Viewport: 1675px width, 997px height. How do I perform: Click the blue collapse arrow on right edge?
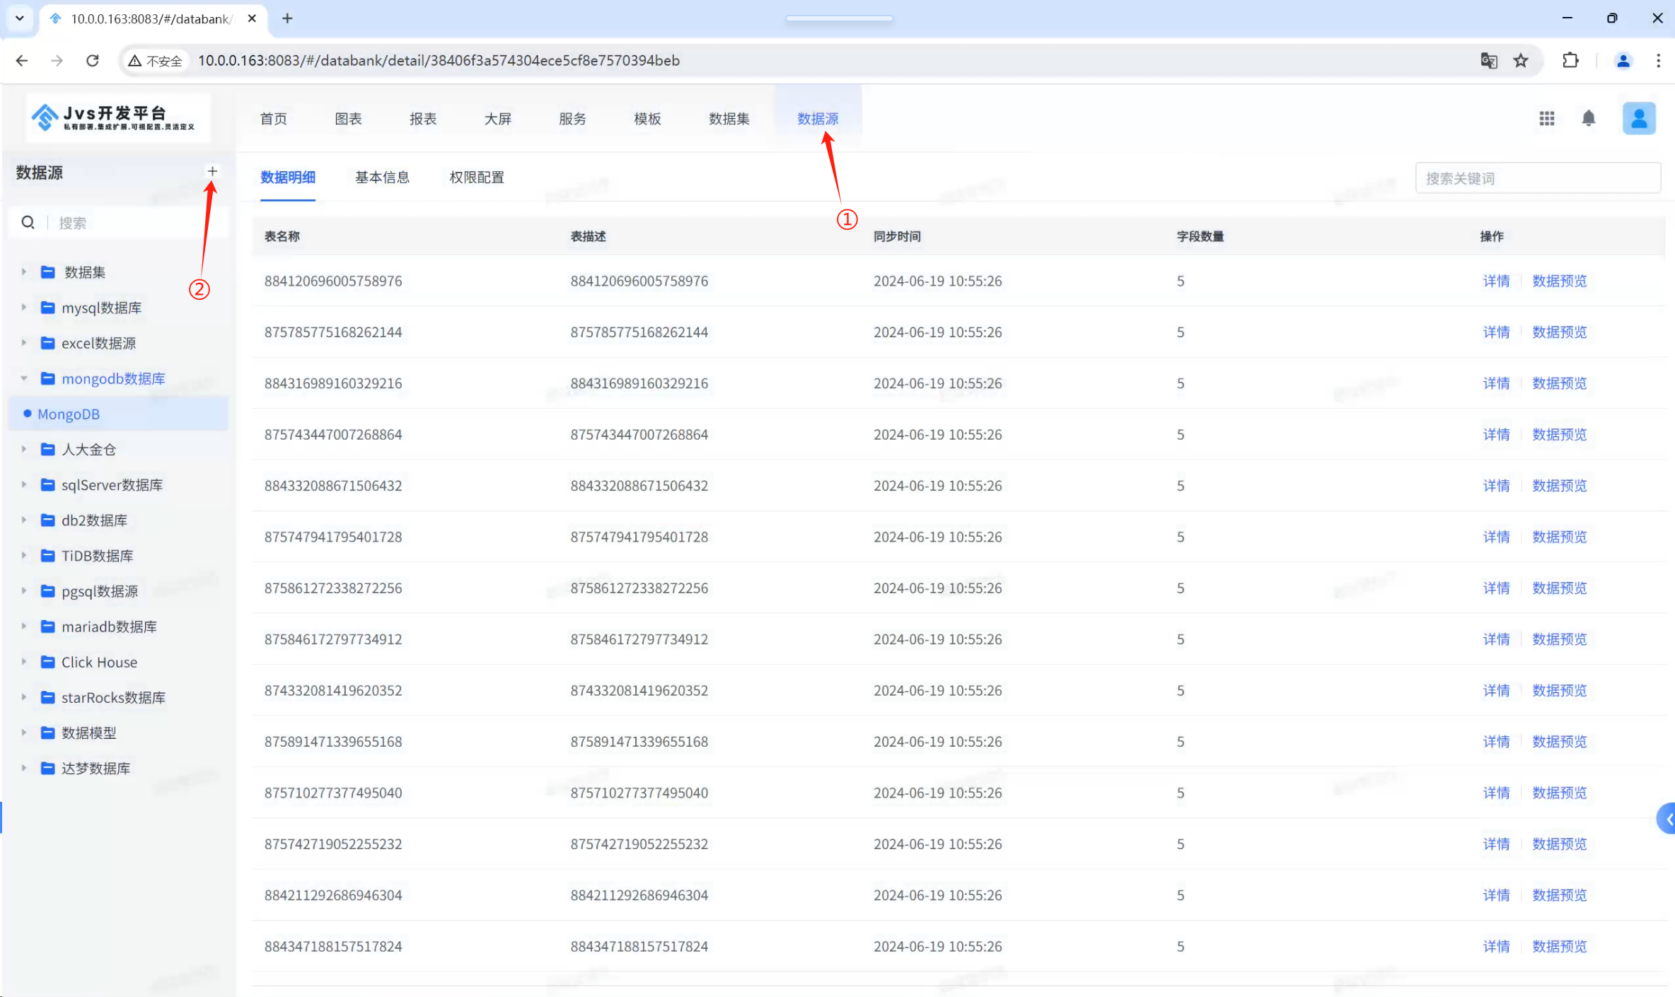tap(1668, 819)
